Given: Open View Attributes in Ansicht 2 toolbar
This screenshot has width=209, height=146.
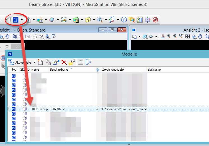Looking at the screenshot, I should [134, 37].
